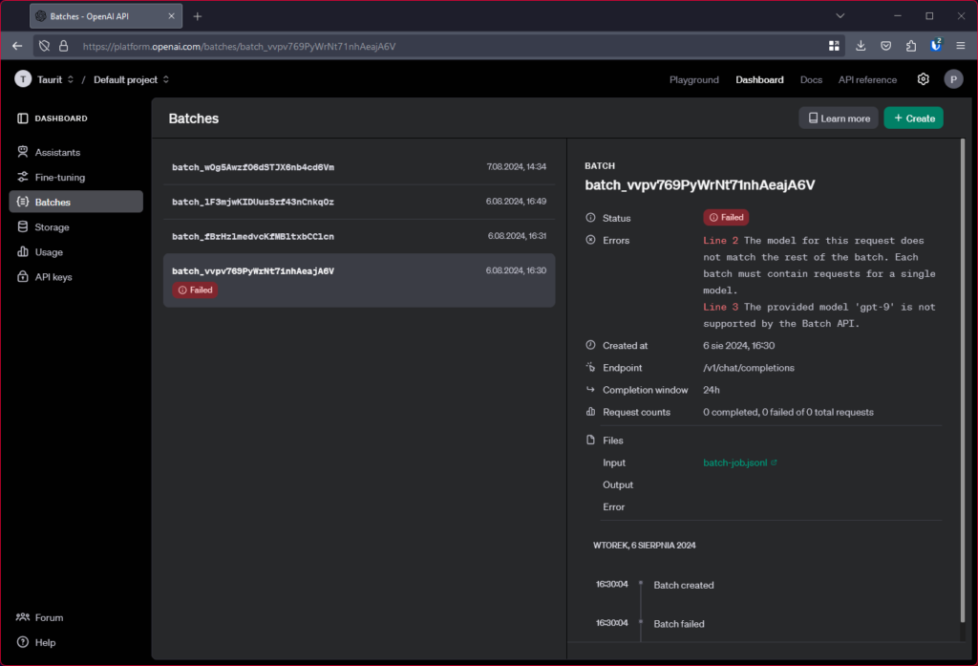Open the extensions puzzle icon
Image resolution: width=978 pixels, height=666 pixels.
[911, 46]
